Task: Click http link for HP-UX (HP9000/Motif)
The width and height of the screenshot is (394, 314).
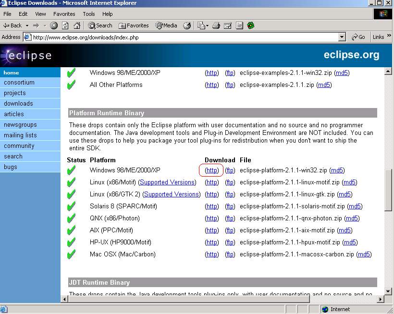Action: [x=212, y=242]
